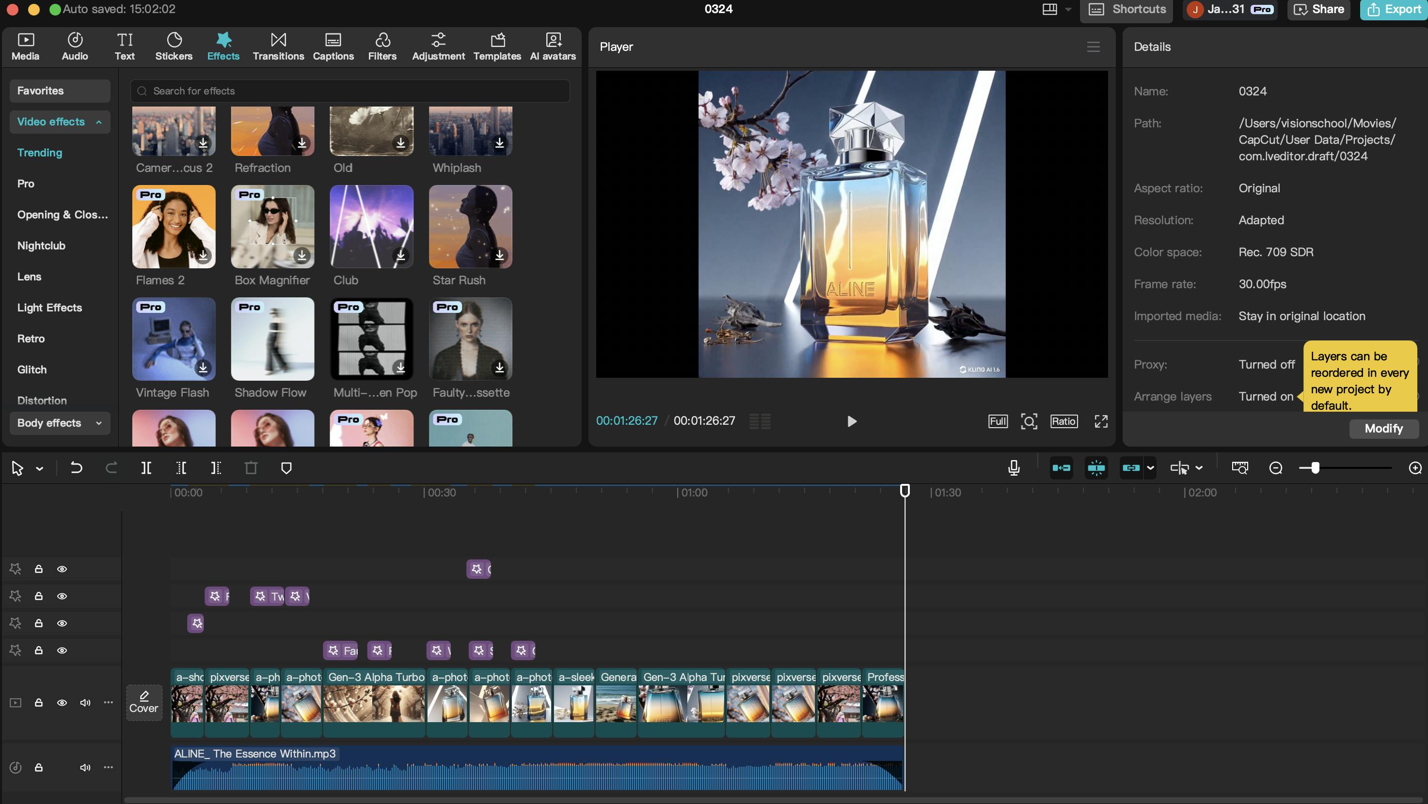Play the video preview
This screenshot has width=1428, height=804.
tap(852, 421)
